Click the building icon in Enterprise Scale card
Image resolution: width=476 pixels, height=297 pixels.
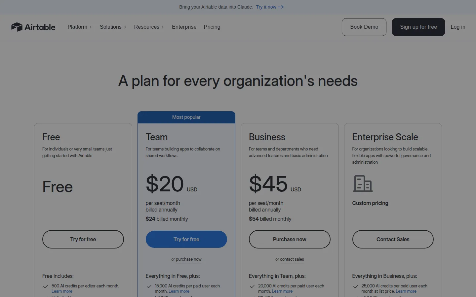[363, 183]
